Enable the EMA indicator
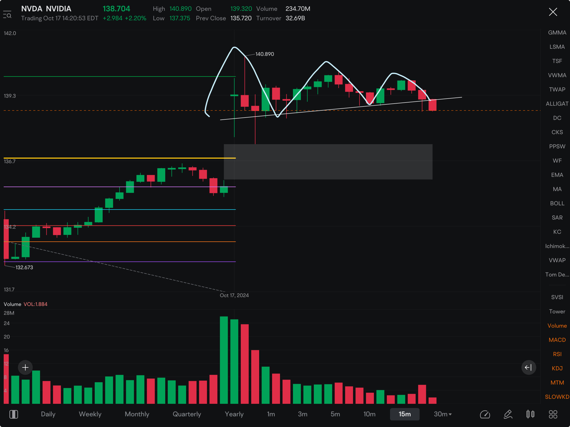The image size is (570, 427). coord(557,175)
